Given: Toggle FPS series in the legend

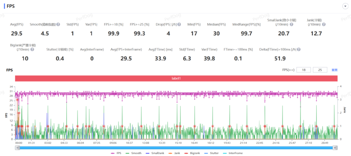Looking at the screenshot, I should point(116,153).
